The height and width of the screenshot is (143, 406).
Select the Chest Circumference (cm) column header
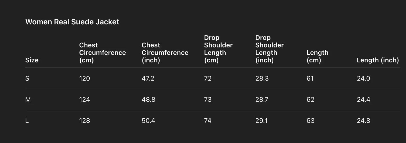pyautogui.click(x=102, y=53)
